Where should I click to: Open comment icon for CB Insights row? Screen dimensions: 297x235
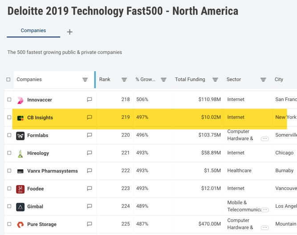(90, 117)
